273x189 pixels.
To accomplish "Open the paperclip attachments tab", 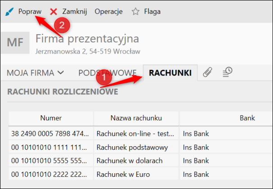I will pos(208,72).
